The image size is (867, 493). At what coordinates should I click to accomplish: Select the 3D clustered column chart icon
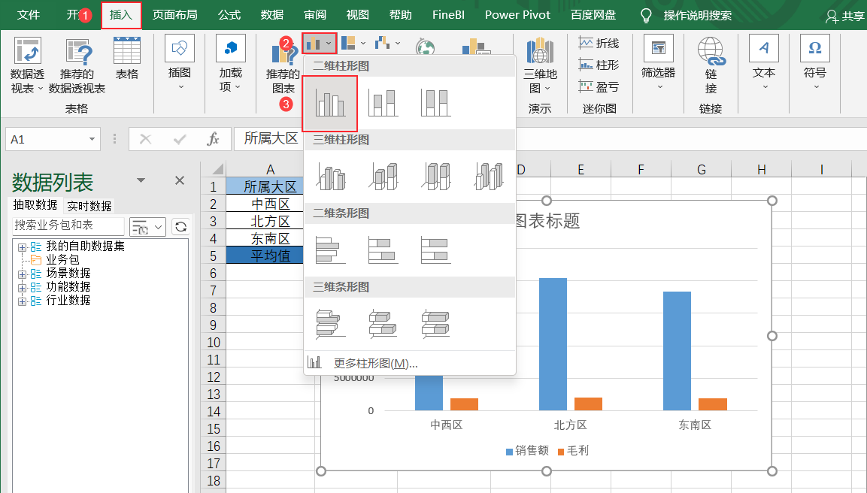point(331,177)
